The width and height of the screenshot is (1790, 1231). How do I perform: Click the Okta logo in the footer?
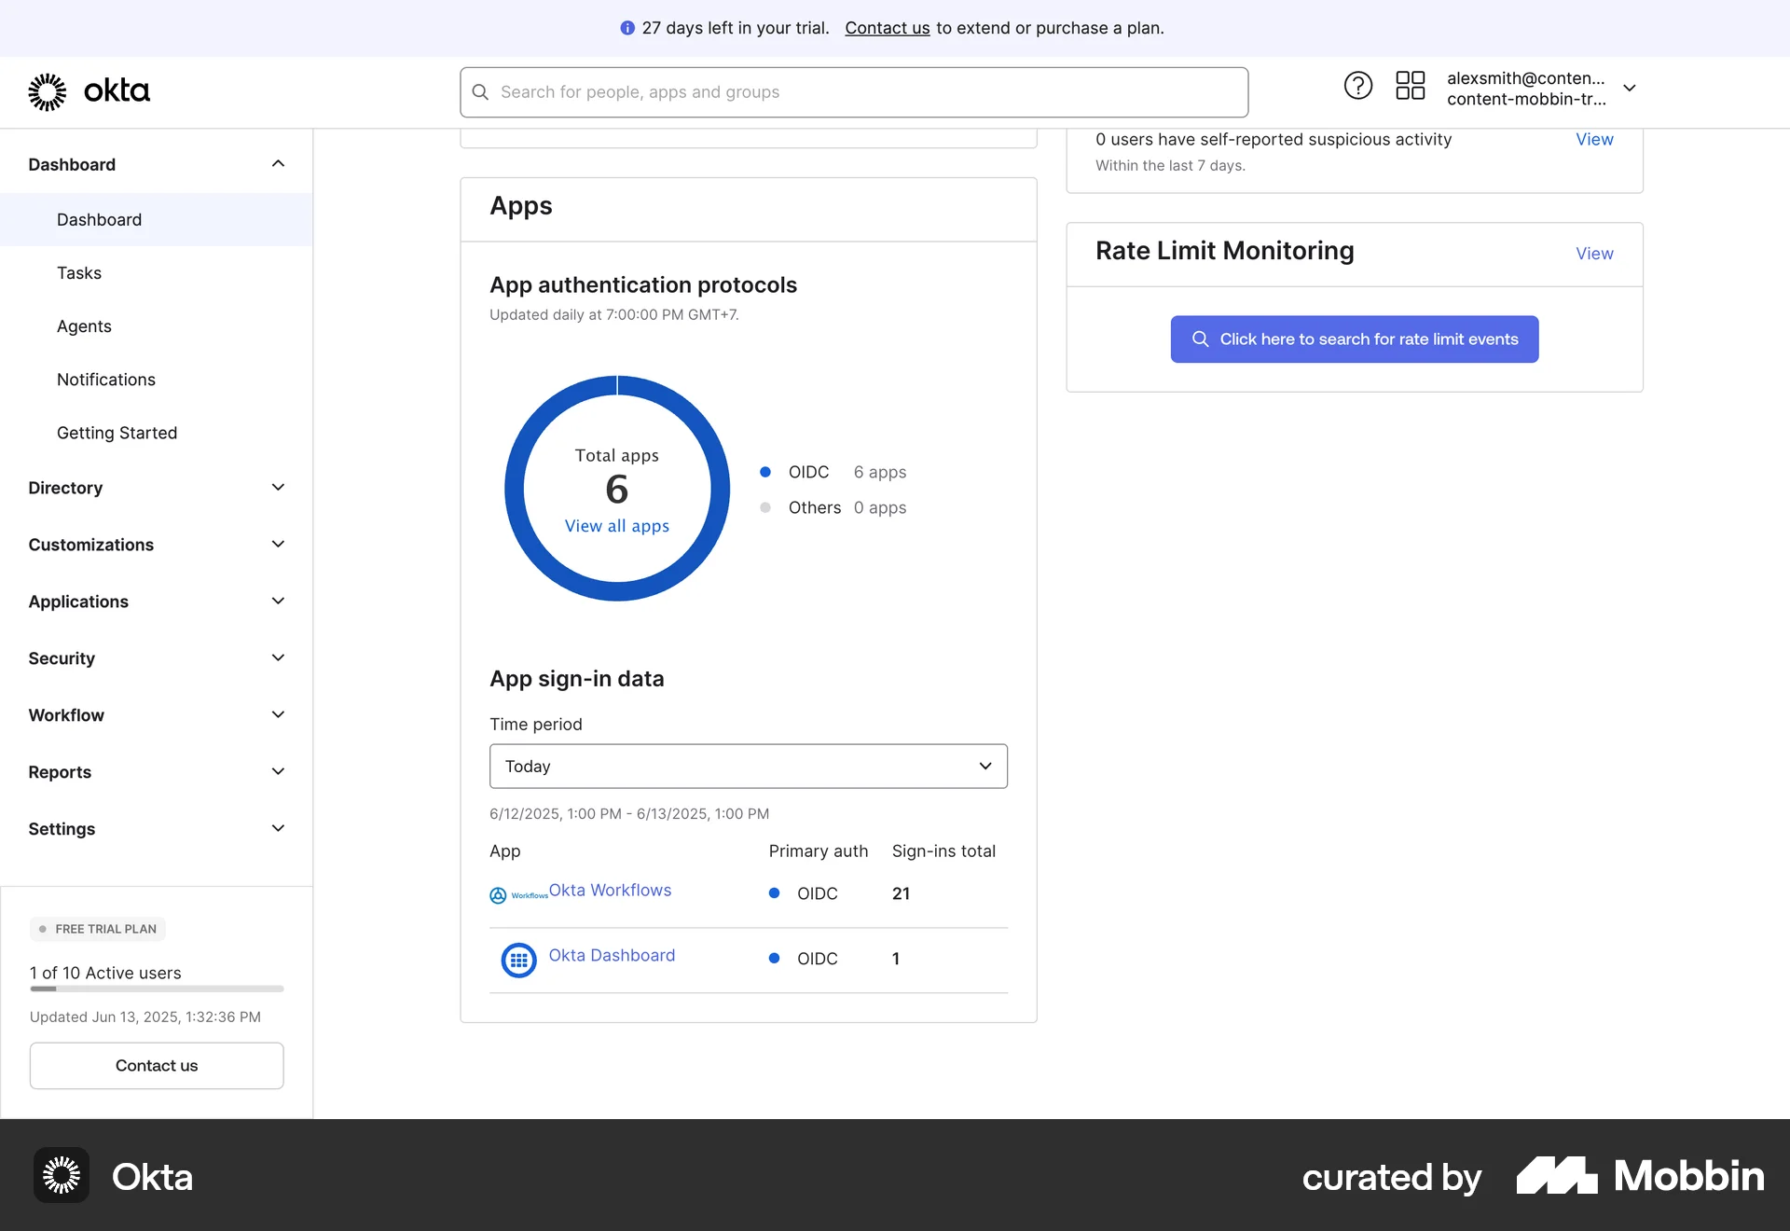[x=60, y=1175]
